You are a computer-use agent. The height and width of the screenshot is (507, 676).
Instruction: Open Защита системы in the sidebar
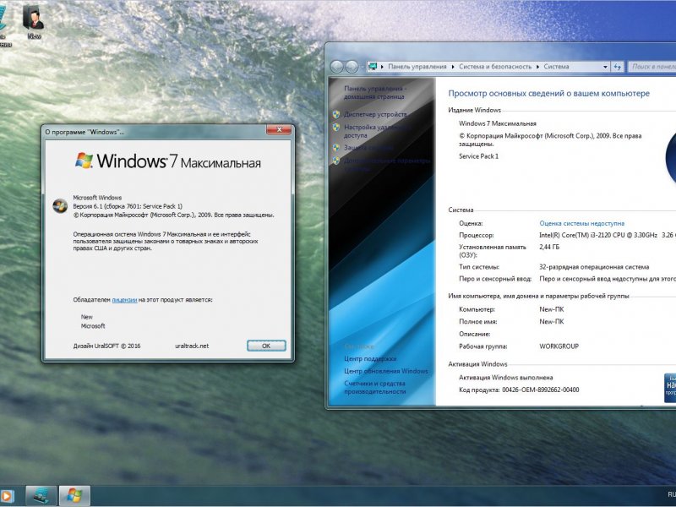click(368, 147)
